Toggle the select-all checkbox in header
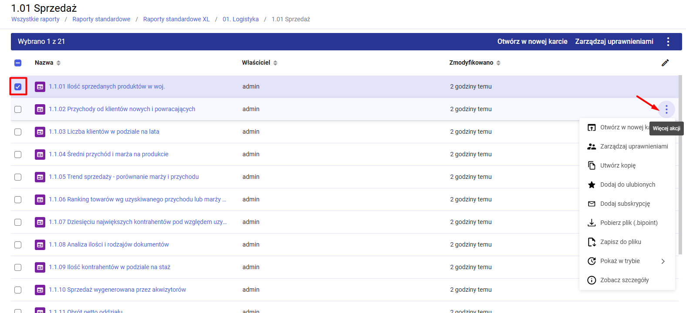Screen dimensions: 686x313 pyautogui.click(x=18, y=63)
